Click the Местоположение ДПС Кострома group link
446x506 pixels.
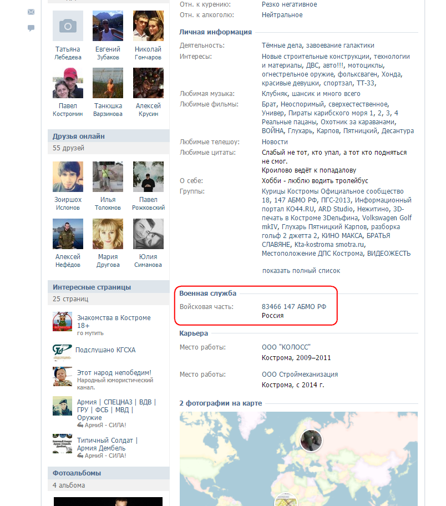(312, 254)
